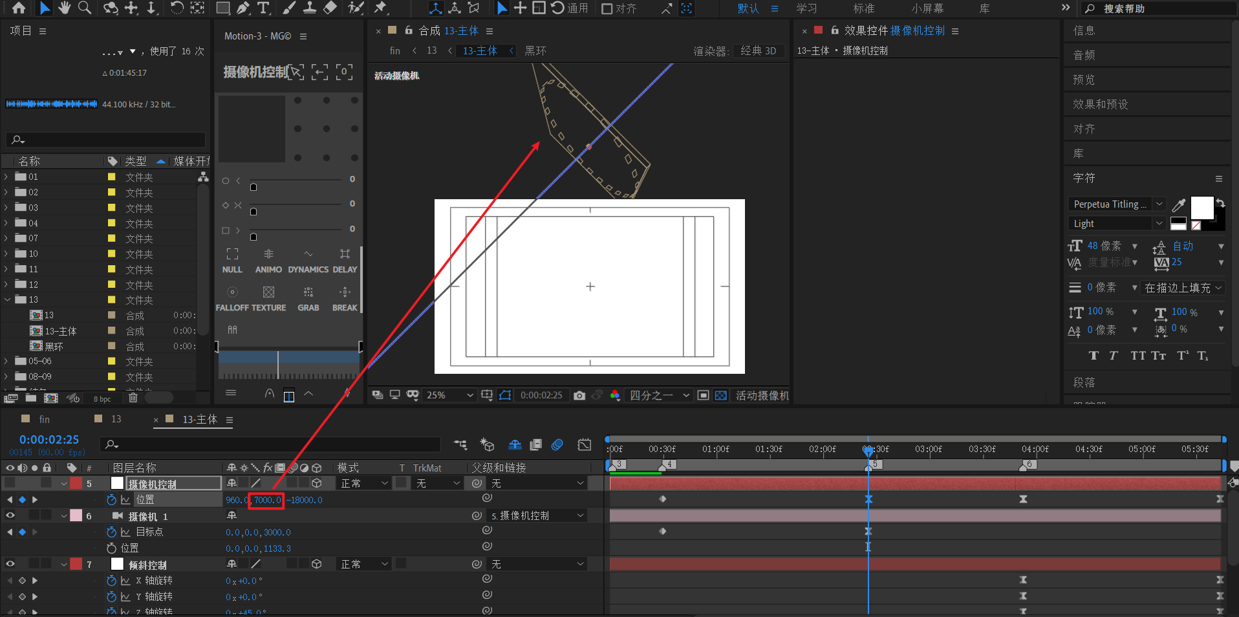Select the Puppet Pin tool

point(381,8)
